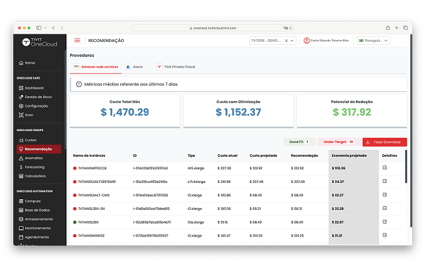The image size is (426, 276).
Task: Open the Calculadora page
Action: pyautogui.click(x=36, y=175)
